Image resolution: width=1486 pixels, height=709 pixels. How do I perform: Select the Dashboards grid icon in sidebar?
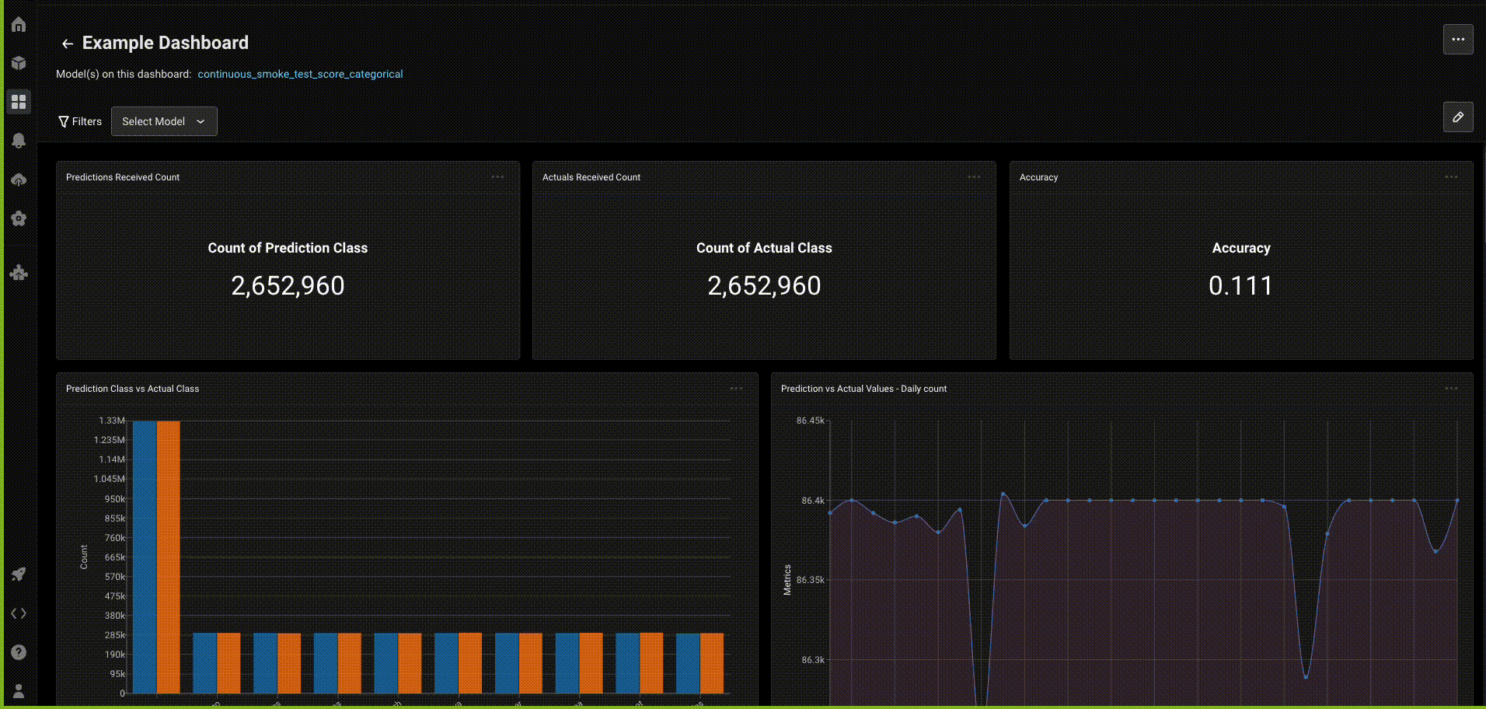click(19, 102)
